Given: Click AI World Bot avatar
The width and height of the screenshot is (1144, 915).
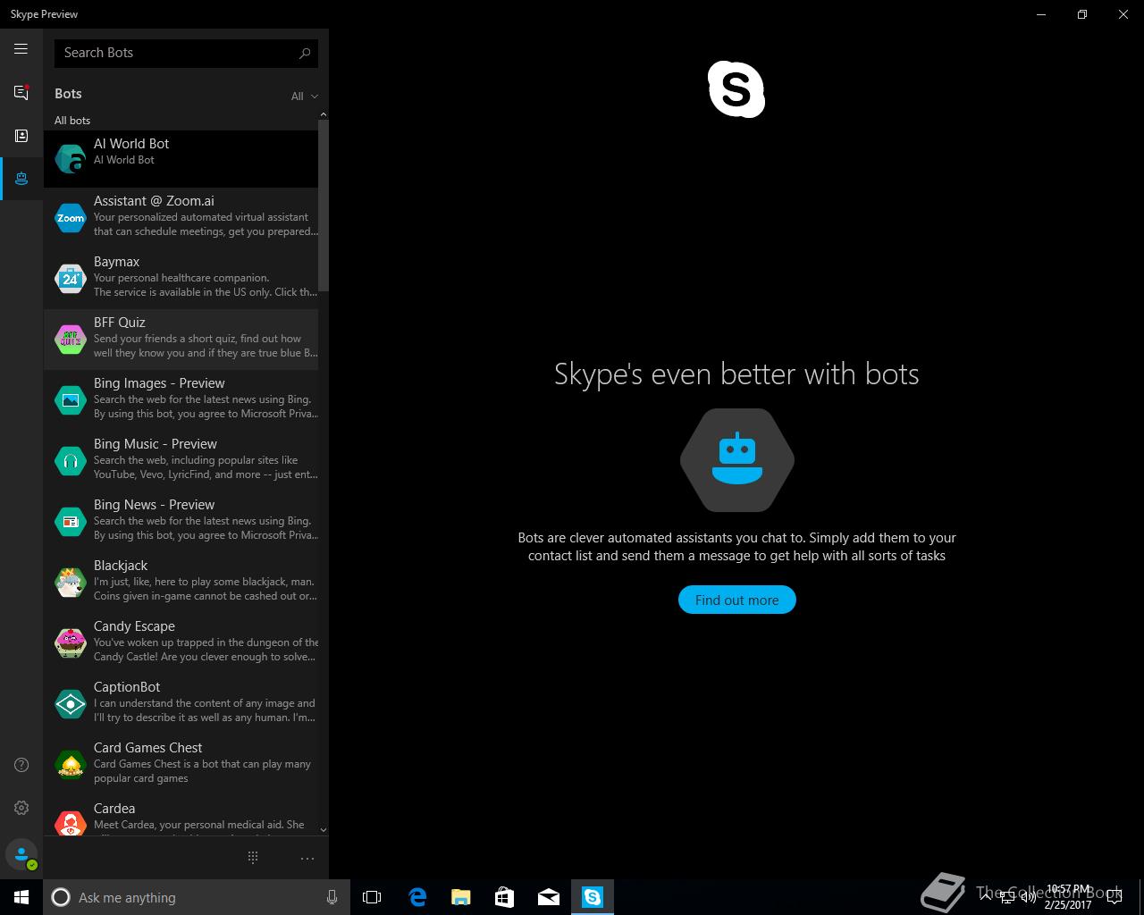Looking at the screenshot, I should [x=71, y=159].
